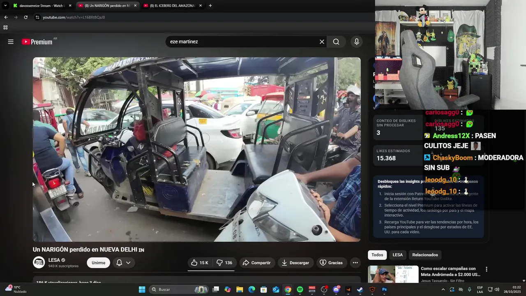This screenshot has width=526, height=296.
Task: Close the davooxeneize Stream tab
Action: point(70,6)
